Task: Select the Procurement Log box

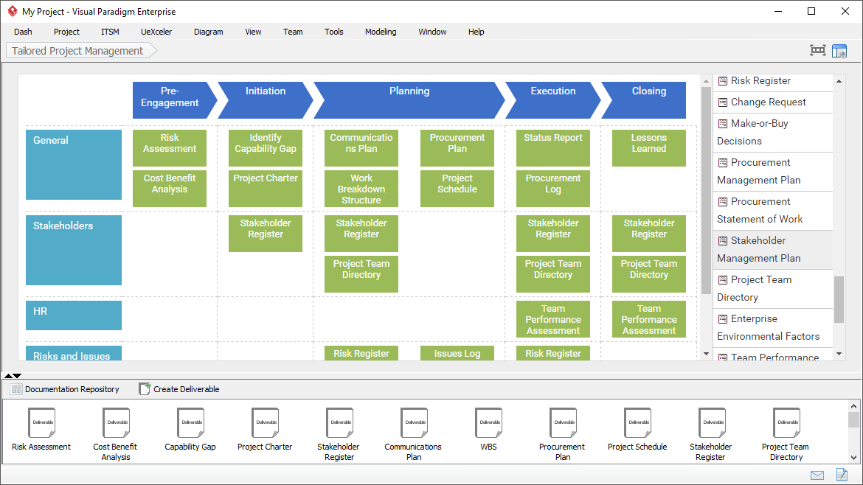Action: (x=553, y=189)
